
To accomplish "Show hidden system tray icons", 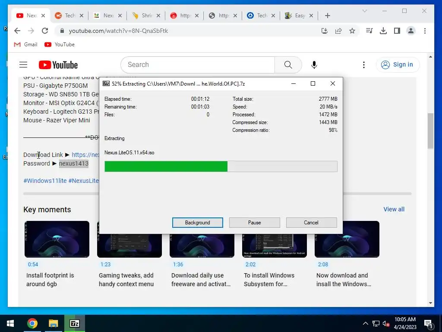I will [x=365, y=323].
